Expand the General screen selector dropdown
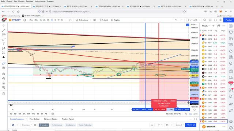 pos(180,125)
